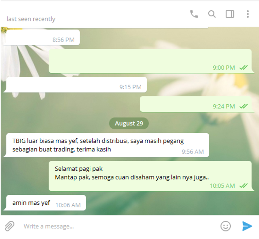Focus the Write a message field

pyautogui.click(x=119, y=226)
